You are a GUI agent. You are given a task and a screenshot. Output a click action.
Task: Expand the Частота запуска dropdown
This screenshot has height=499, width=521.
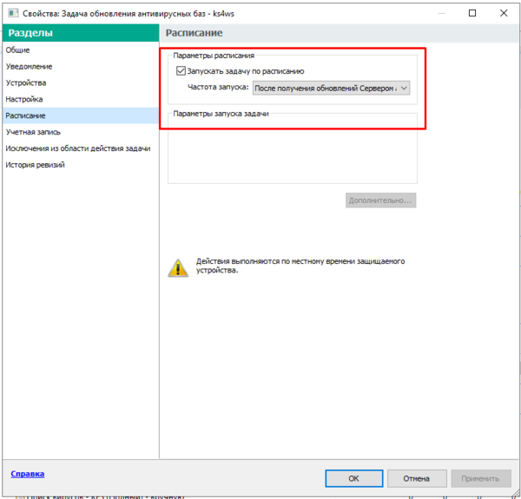click(331, 89)
